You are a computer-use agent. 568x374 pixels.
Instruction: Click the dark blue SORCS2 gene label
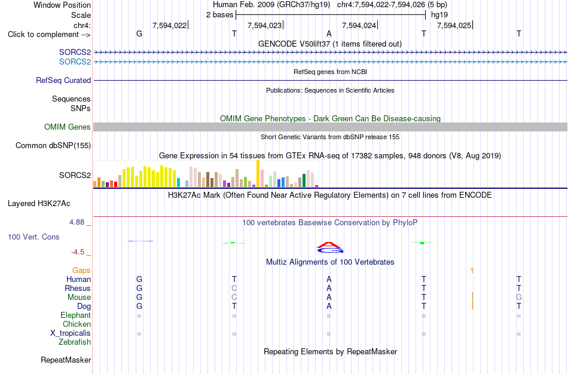pyautogui.click(x=75, y=52)
